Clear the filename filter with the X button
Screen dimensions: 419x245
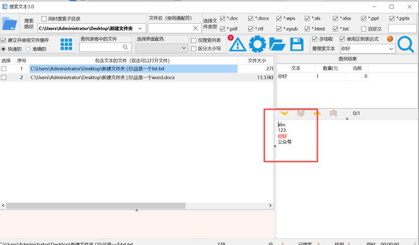[195, 28]
